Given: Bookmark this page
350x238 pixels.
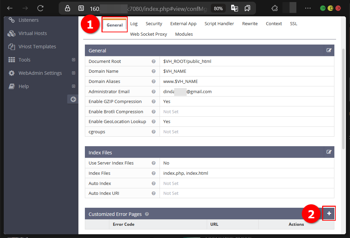Looking at the screenshot, I should (x=247, y=8).
